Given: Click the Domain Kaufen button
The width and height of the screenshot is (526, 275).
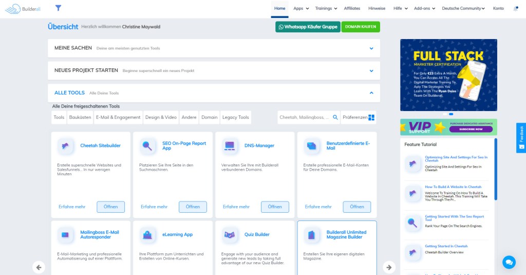Looking at the screenshot, I should pyautogui.click(x=361, y=27).
